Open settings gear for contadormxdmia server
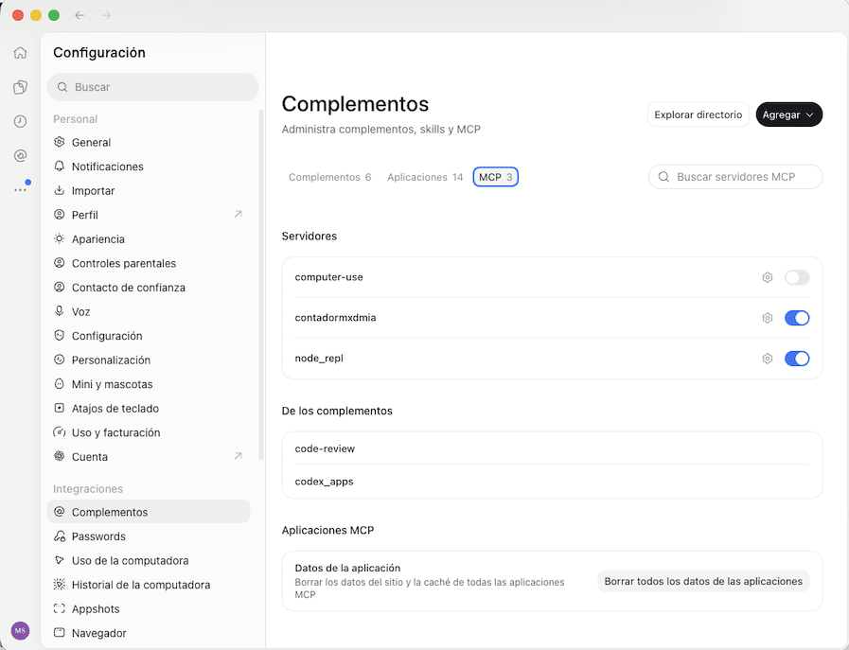Image resolution: width=849 pixels, height=650 pixels. pyautogui.click(x=768, y=318)
